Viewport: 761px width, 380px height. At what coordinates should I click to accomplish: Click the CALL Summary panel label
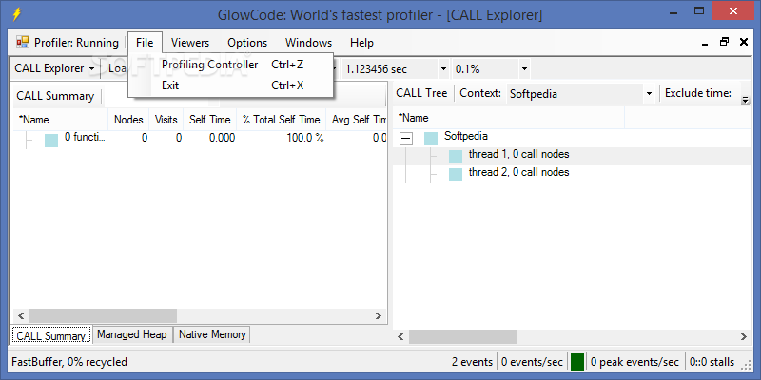[x=55, y=96]
